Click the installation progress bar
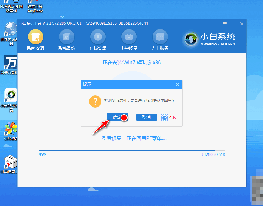This screenshot has width=263, height=206. tap(132, 151)
